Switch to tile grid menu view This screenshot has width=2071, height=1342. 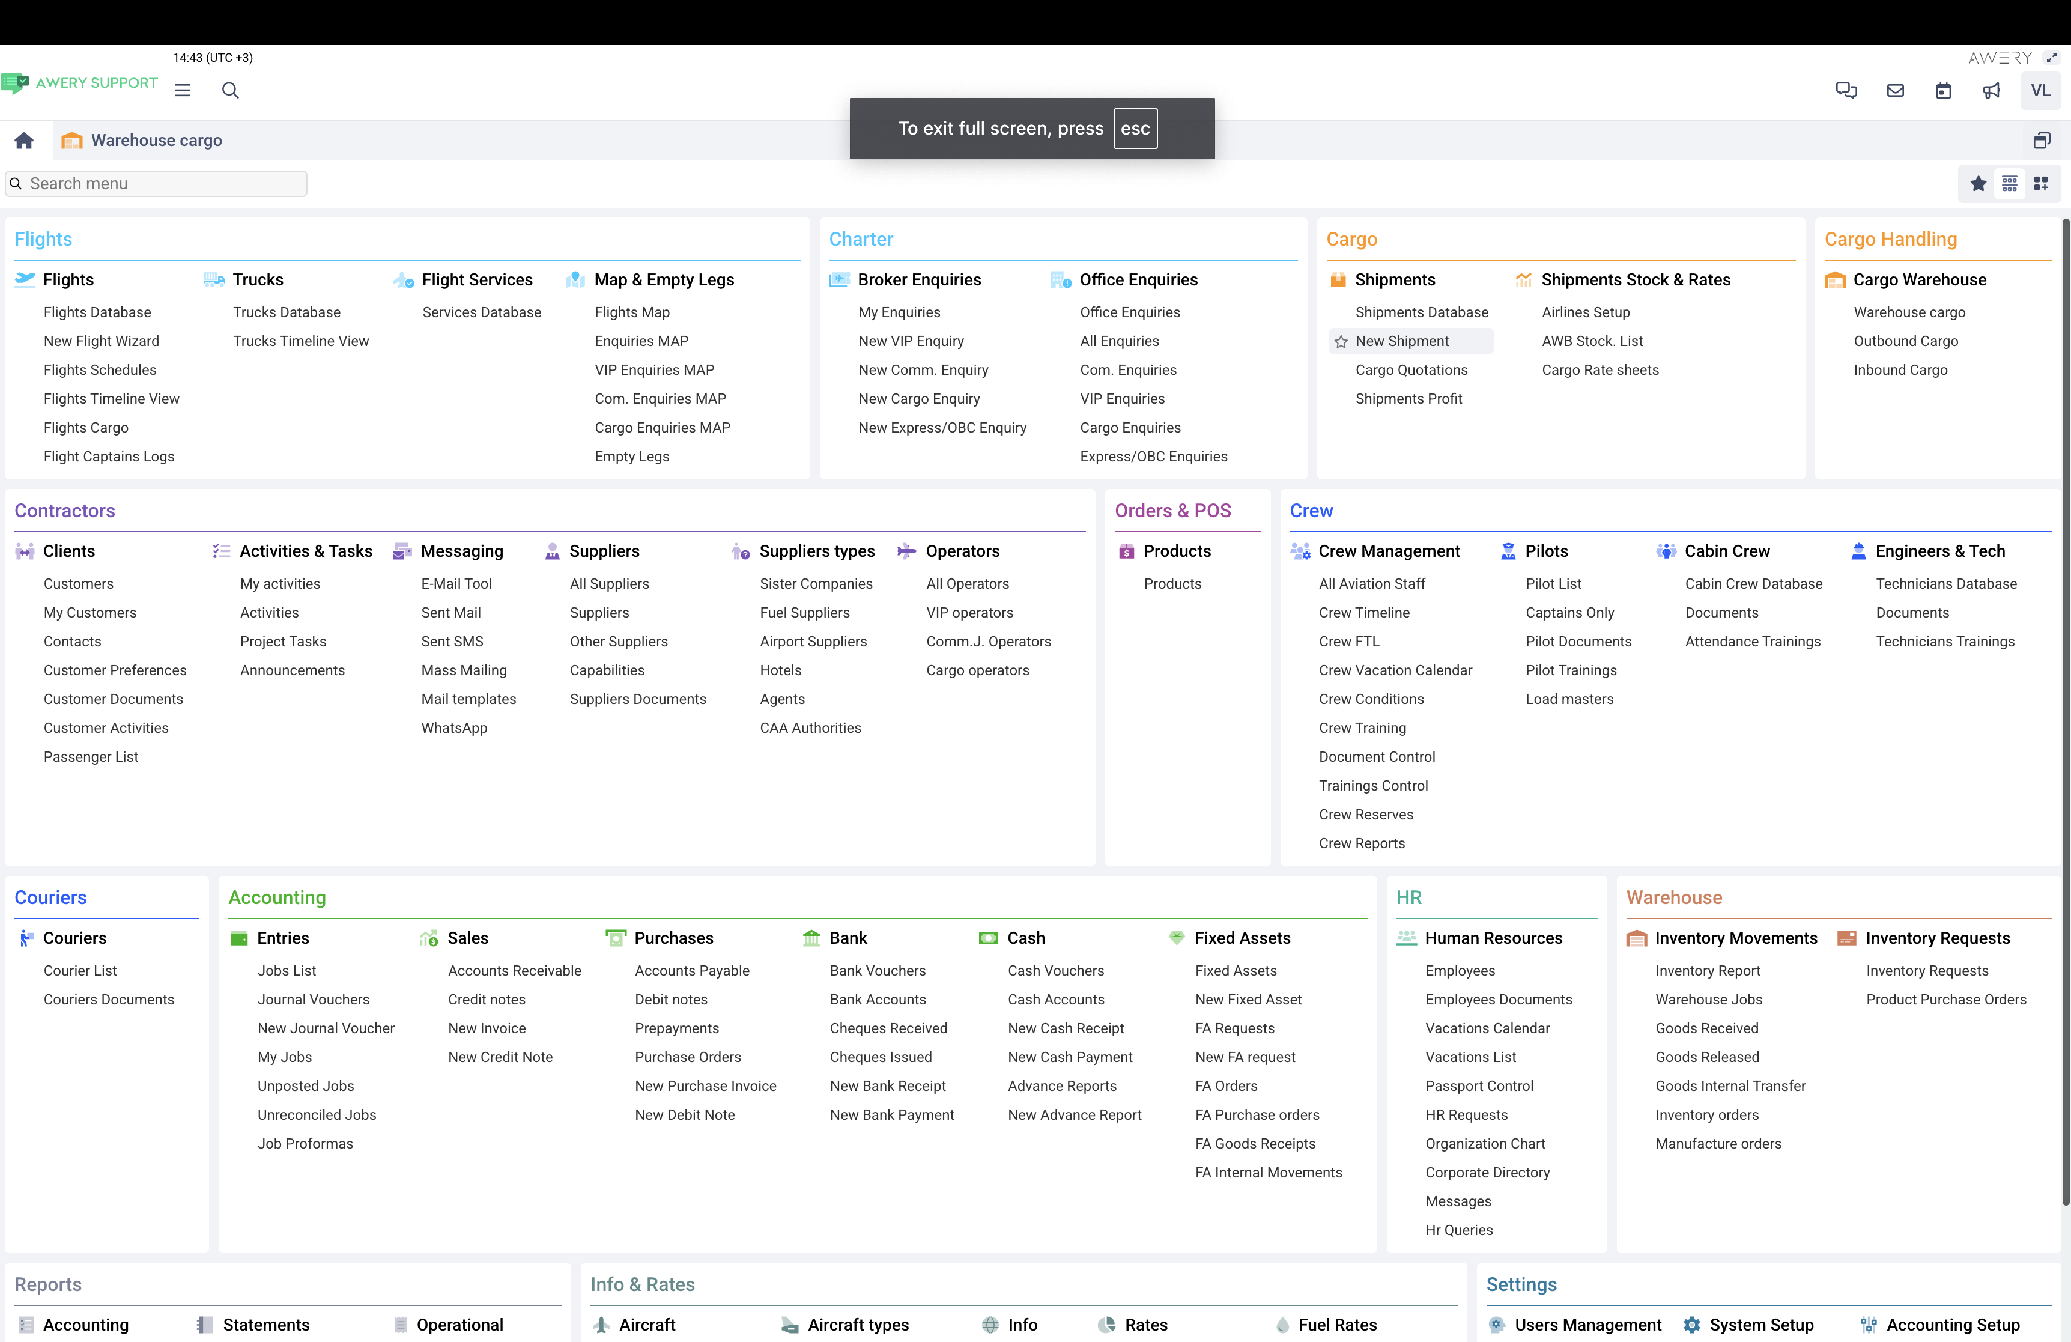coord(2040,184)
